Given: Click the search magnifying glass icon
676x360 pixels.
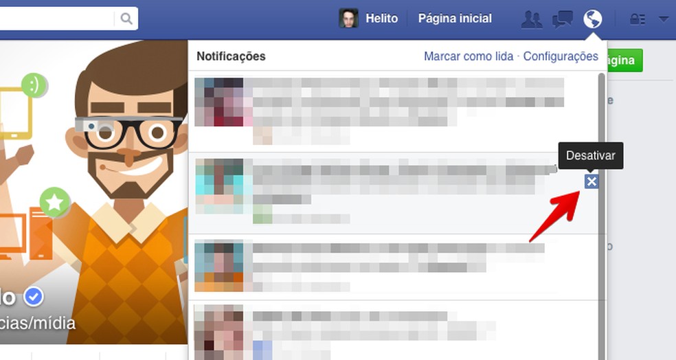Looking at the screenshot, I should (126, 19).
